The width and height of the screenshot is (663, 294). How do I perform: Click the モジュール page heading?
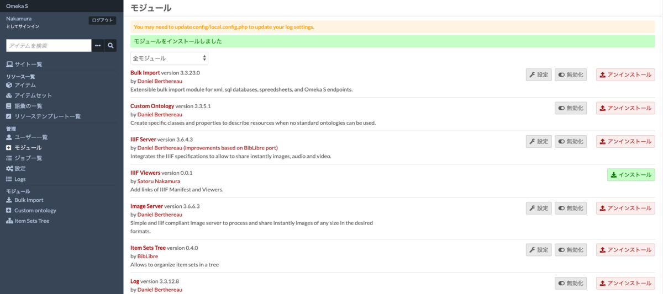151,8
